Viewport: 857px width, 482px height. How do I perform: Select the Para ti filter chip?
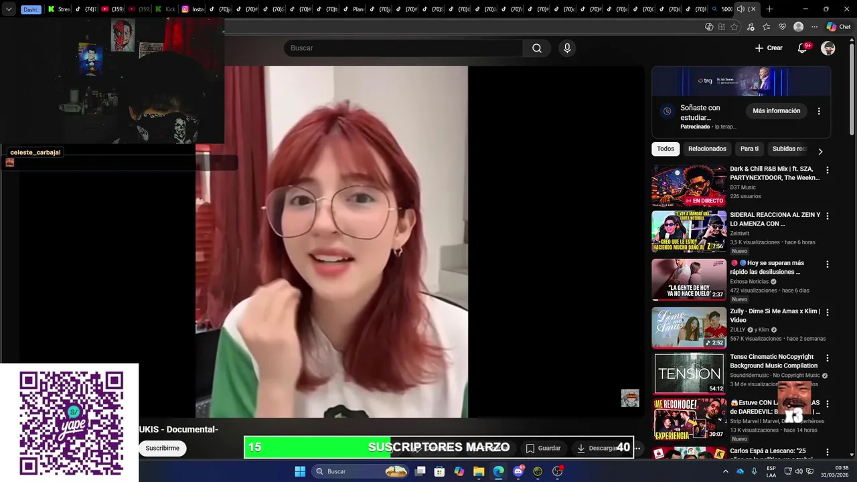(749, 149)
